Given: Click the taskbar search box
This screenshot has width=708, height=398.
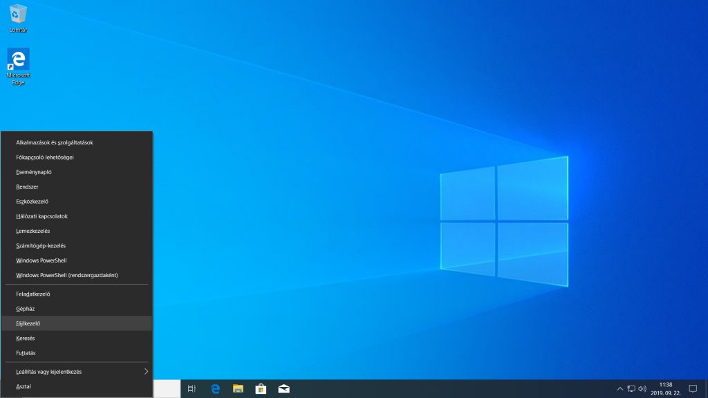Looking at the screenshot, I should 167,388.
